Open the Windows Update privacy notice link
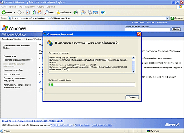 [x=33, y=121]
